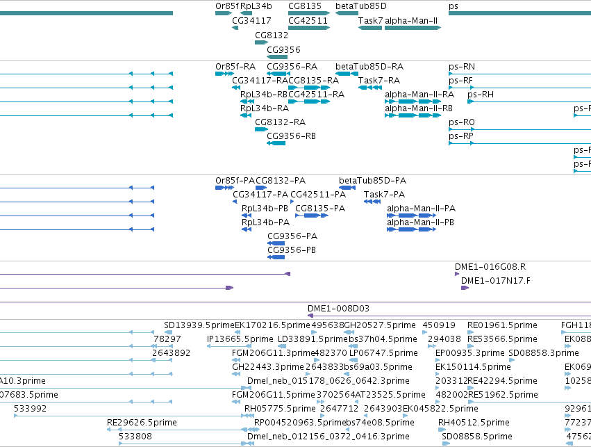Select the CG9356 gene label
The height and width of the screenshot is (447, 591).
tap(283, 50)
